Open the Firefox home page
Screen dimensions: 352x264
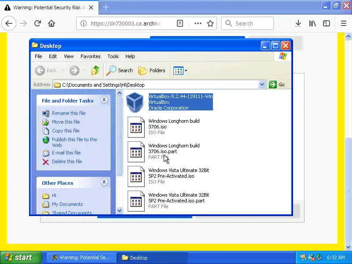(x=51, y=23)
